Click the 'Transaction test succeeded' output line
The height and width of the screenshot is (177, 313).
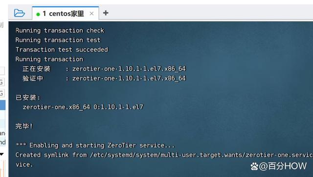62,50
